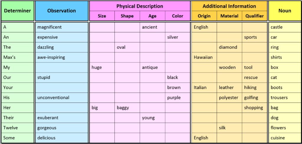This screenshot has height=144, width=302.
Task: Click the Material subheader cell
Action: coord(229,16)
